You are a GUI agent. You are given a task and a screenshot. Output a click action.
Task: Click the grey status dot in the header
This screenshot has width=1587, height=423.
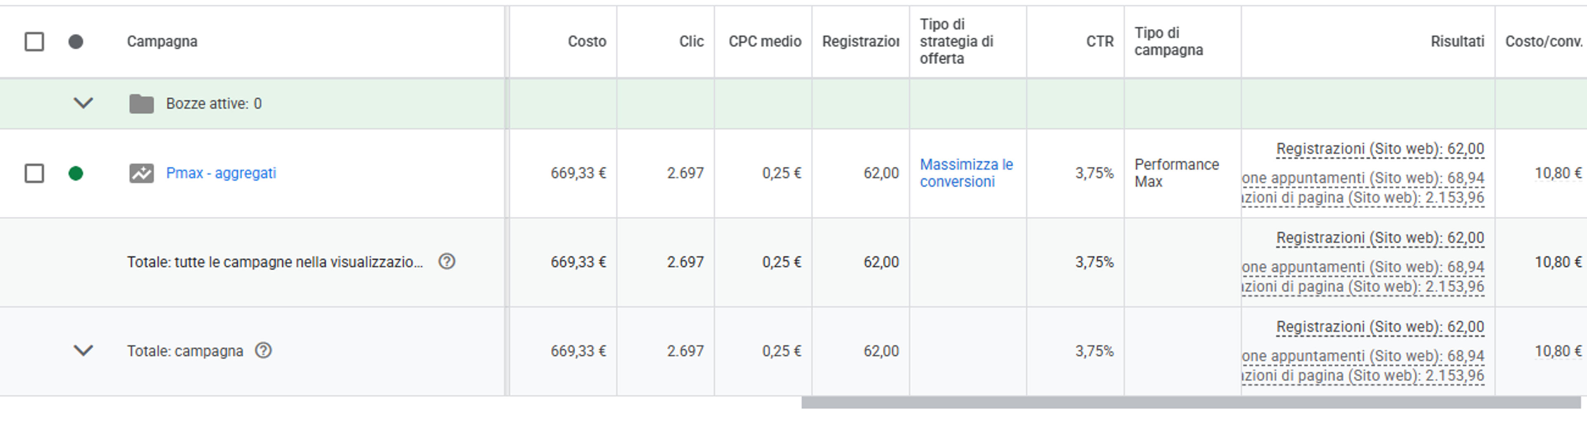[76, 42]
